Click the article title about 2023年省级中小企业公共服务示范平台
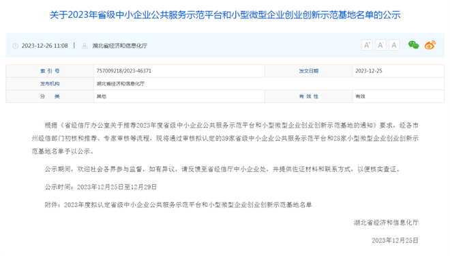This screenshot has height=256, width=450. point(225,15)
